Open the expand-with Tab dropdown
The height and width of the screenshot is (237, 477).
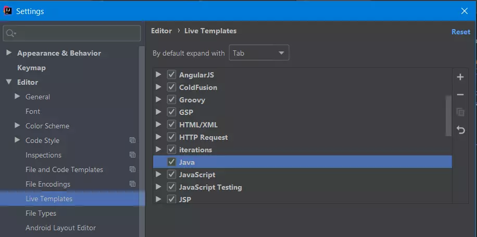259,53
